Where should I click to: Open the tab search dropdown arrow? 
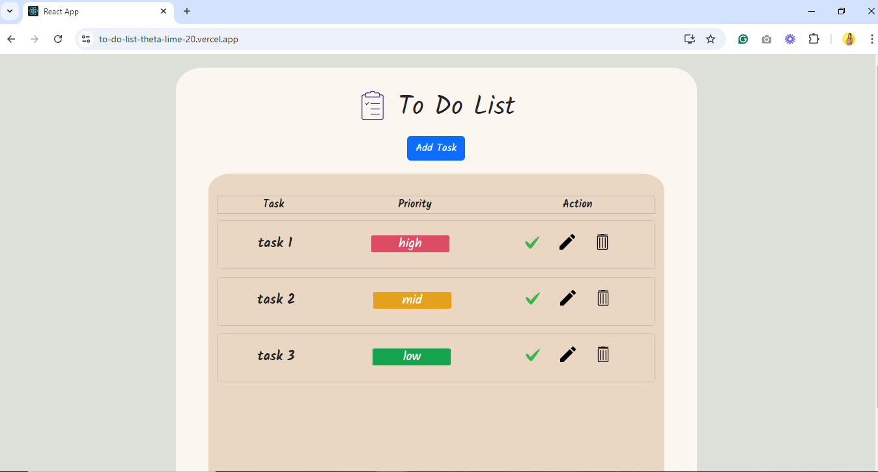pos(10,11)
